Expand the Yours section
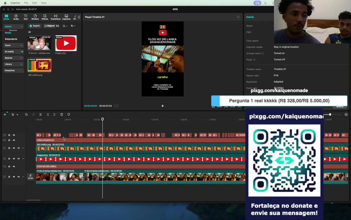Image resolution: width=351 pixels, height=220 pixels. tap(13, 45)
